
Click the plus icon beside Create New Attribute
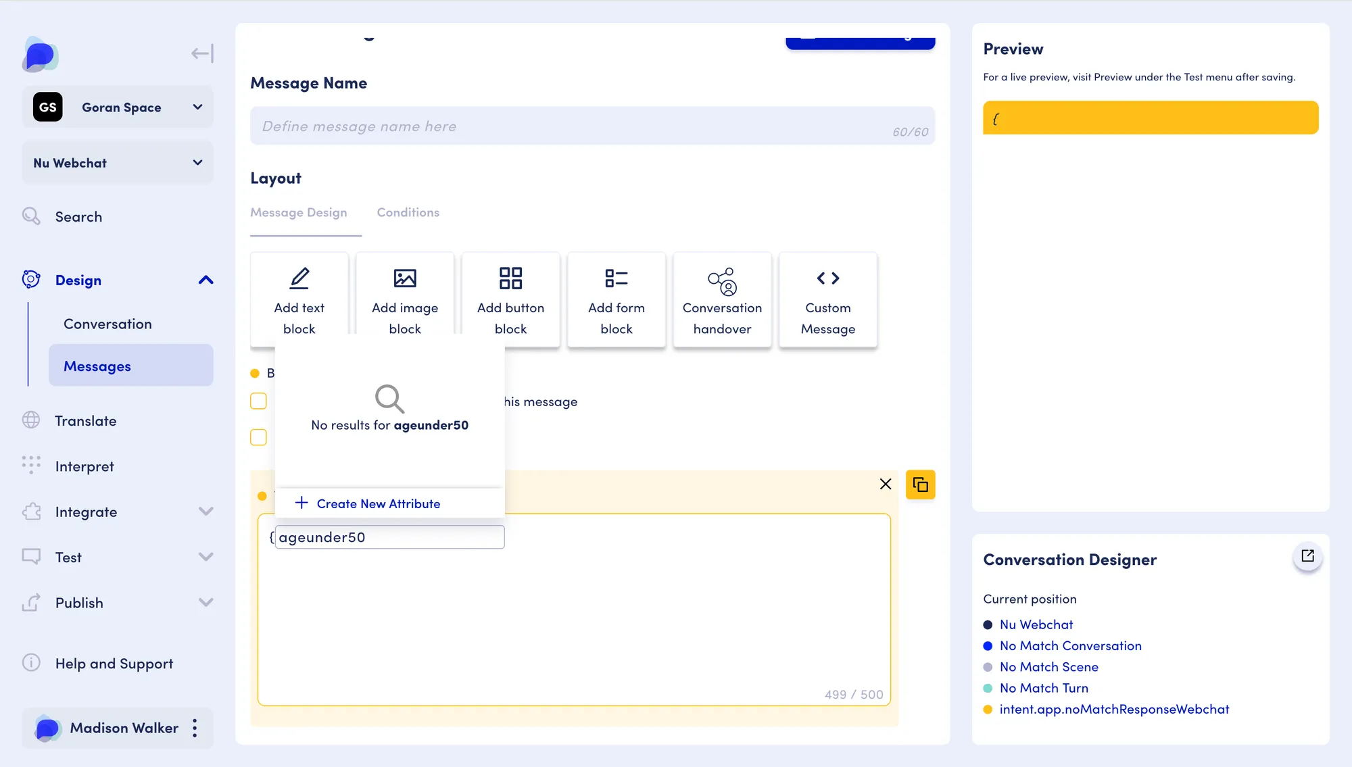301,503
